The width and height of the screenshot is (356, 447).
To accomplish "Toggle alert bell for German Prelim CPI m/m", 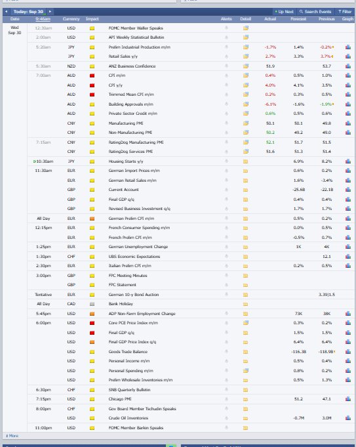I will (x=226, y=219).
